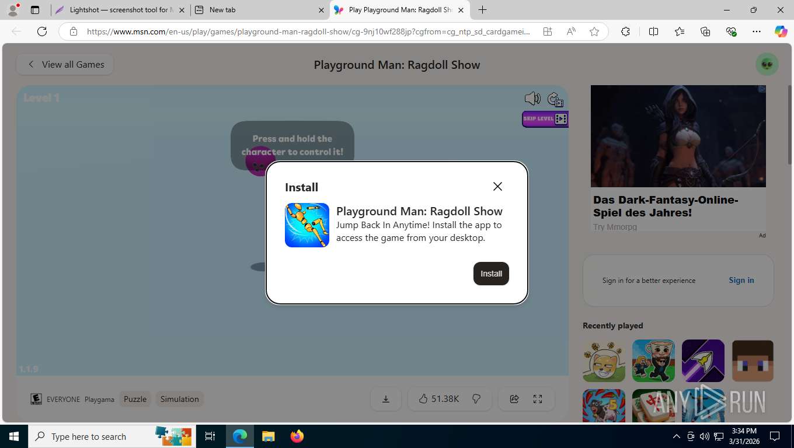Image resolution: width=794 pixels, height=448 pixels.
Task: Open Read aloud from address bar
Action: 571,32
